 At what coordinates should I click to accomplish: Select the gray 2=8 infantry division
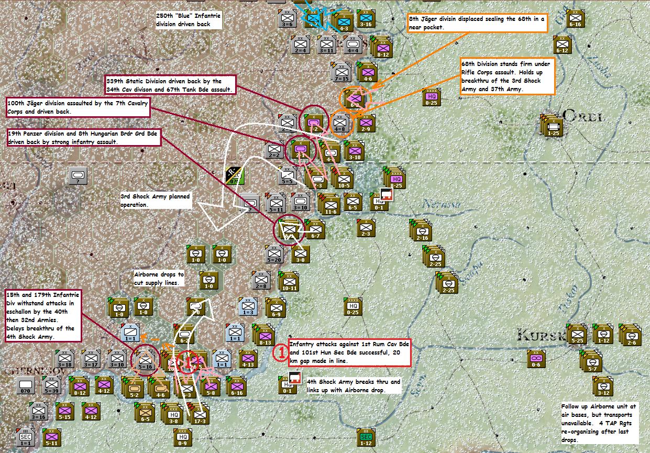pos(261,280)
